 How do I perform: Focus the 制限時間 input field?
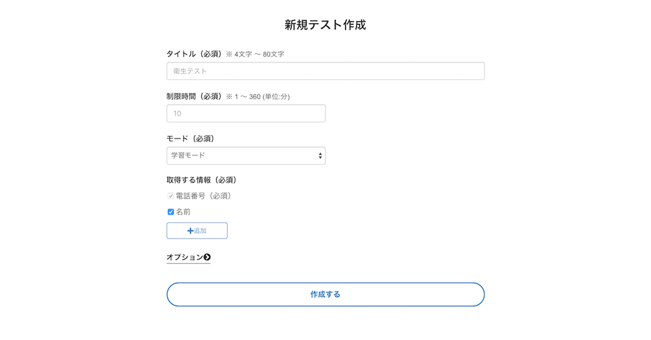coord(246,114)
